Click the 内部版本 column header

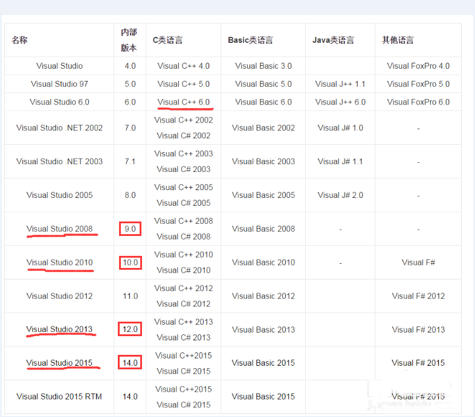point(129,40)
